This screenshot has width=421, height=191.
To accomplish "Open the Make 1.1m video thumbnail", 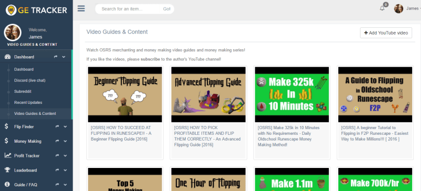I will pyautogui.click(x=292, y=179).
